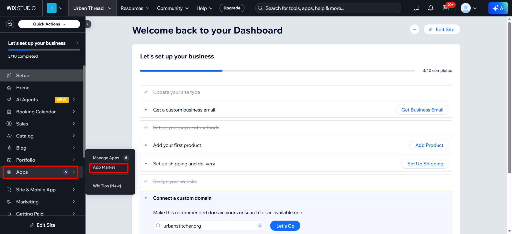The height and width of the screenshot is (234, 512).
Task: Click the Portfolio icon
Action: pyautogui.click(x=9, y=160)
